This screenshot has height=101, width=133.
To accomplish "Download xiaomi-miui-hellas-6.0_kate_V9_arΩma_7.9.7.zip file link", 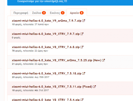I will [47, 21].
